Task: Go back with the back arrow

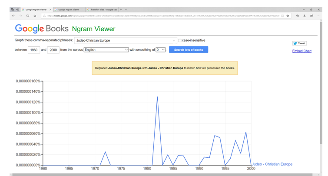Action: 13,16
